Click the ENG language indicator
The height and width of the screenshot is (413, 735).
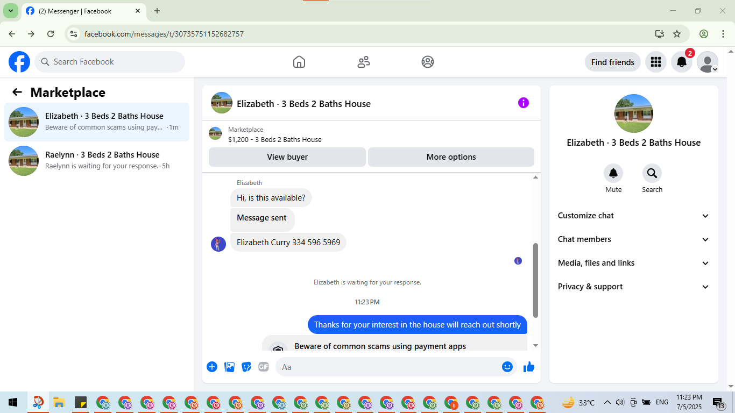tap(662, 402)
